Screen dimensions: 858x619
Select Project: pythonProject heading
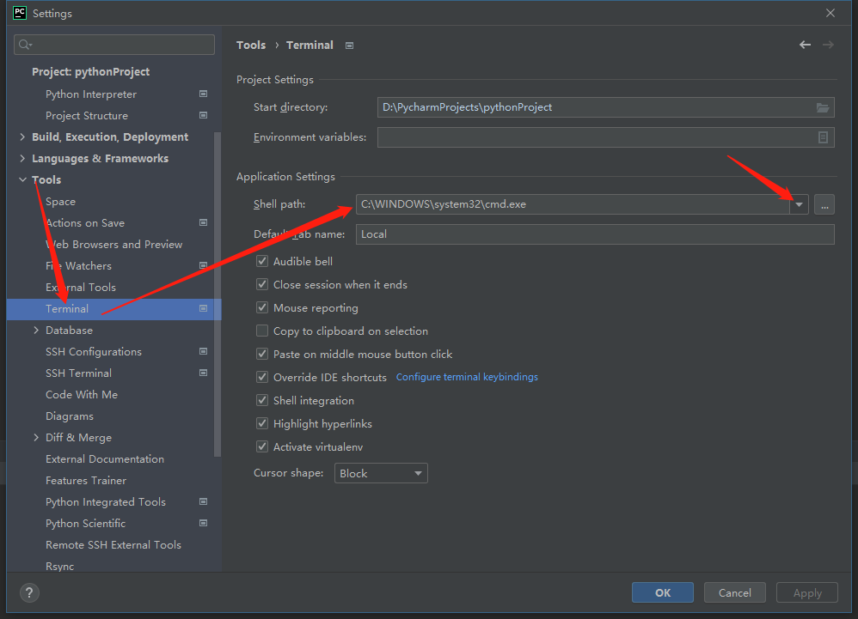click(x=90, y=72)
